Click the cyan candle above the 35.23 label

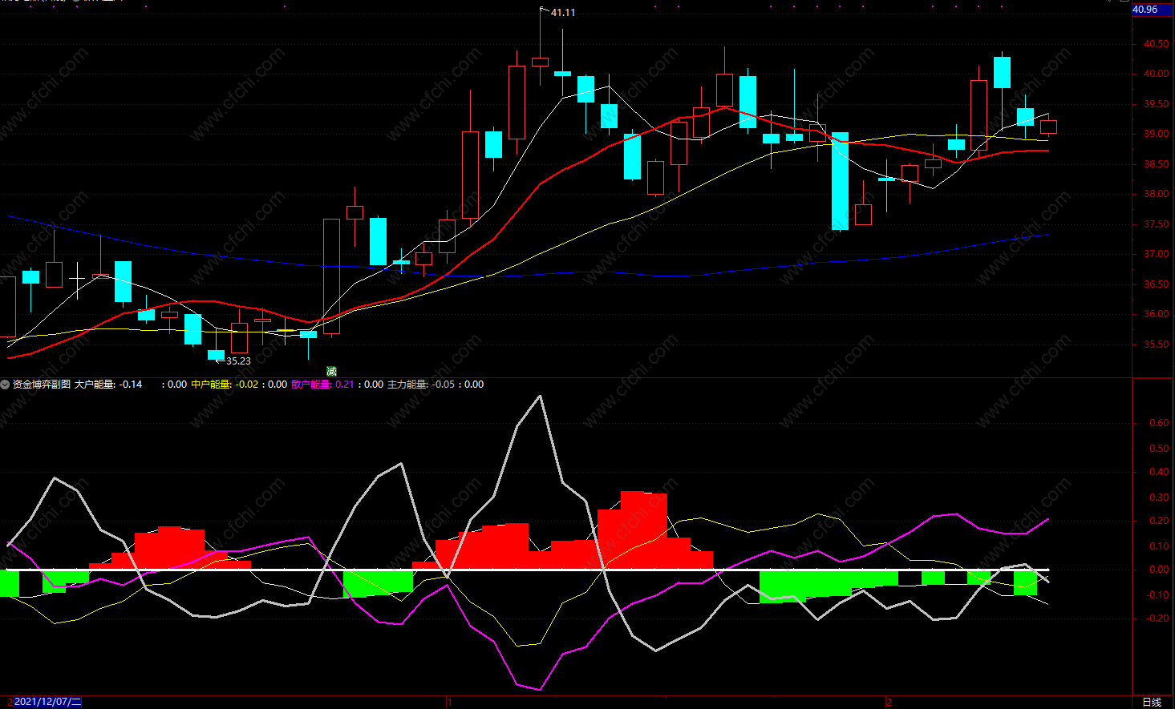(216, 355)
